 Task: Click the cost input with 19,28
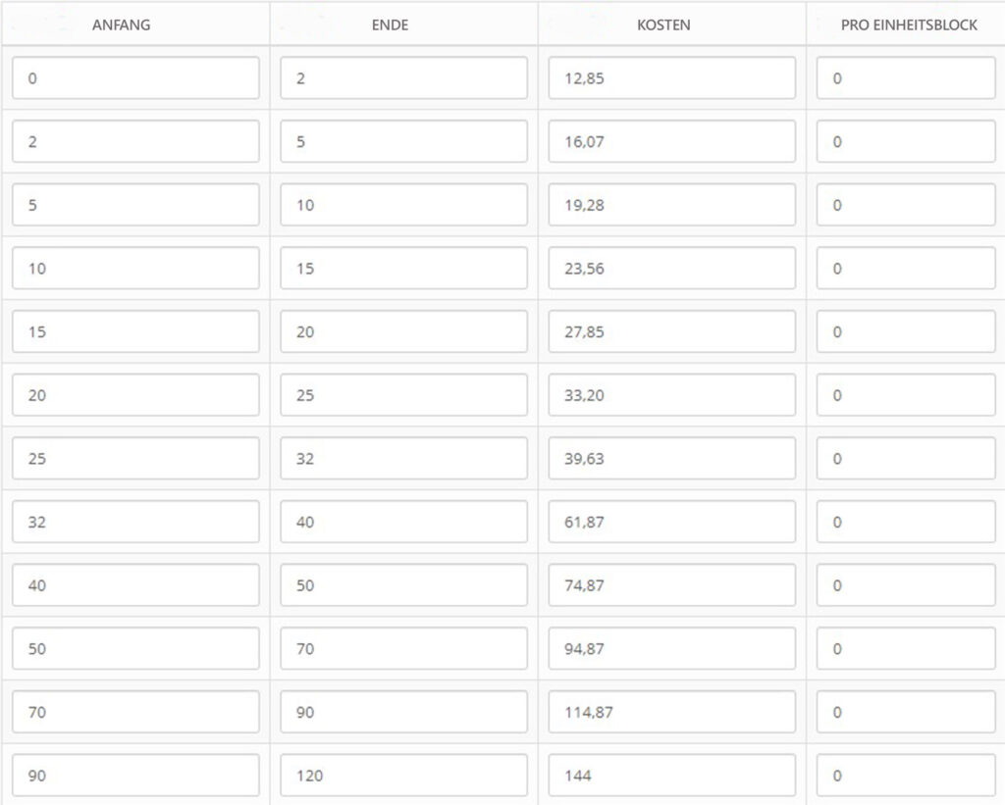[671, 205]
